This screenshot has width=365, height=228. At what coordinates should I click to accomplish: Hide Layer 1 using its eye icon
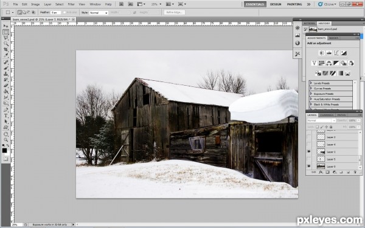coord(309,151)
